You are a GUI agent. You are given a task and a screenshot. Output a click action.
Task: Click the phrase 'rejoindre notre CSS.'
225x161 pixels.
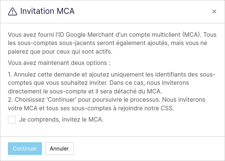tap(146, 108)
